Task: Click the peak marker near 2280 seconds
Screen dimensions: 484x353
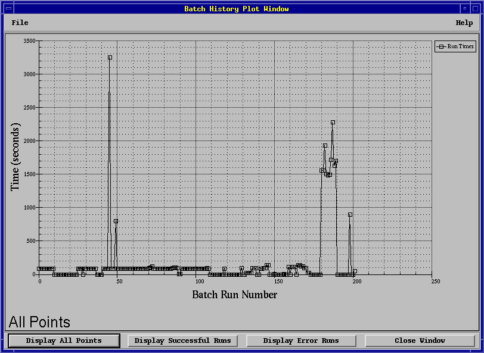Action: click(x=333, y=123)
